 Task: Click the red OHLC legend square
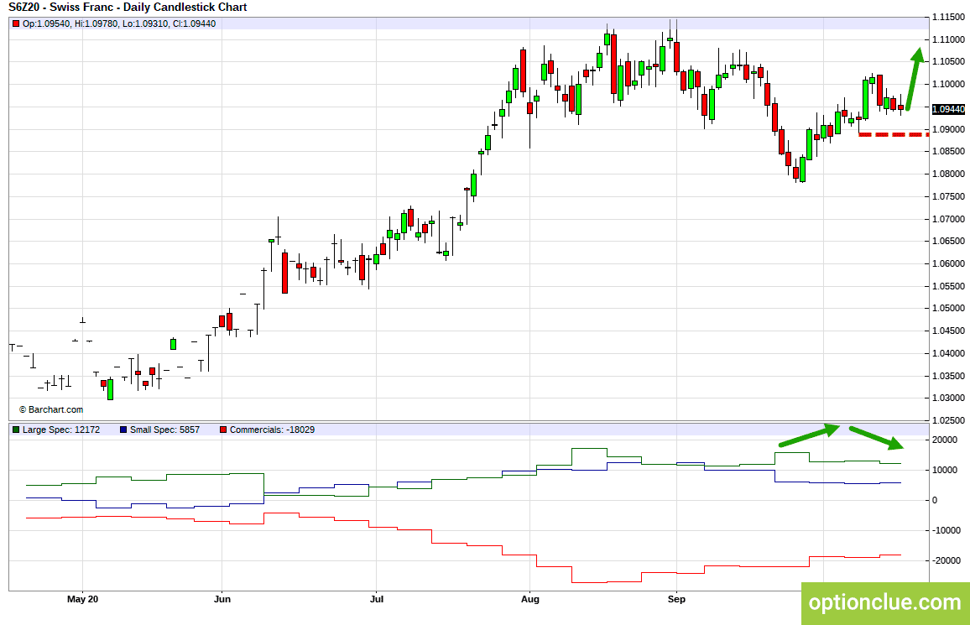(15, 24)
